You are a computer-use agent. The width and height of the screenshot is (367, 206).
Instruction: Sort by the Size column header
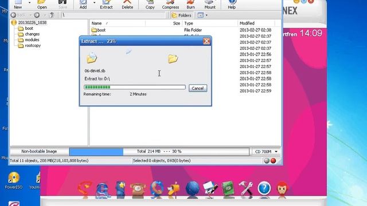pos(163,23)
